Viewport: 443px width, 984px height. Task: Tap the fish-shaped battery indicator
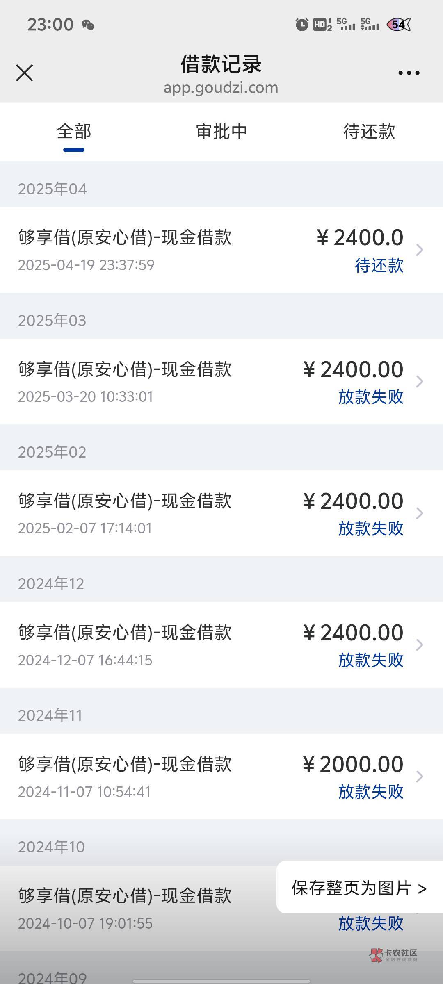[398, 25]
